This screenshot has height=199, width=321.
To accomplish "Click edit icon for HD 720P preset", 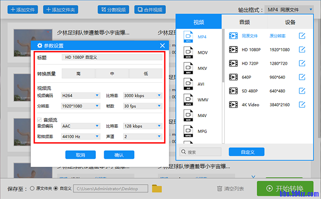I will pos(302,63).
